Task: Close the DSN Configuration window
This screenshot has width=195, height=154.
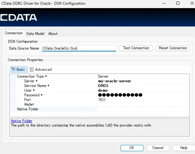Action: coord(192,3)
